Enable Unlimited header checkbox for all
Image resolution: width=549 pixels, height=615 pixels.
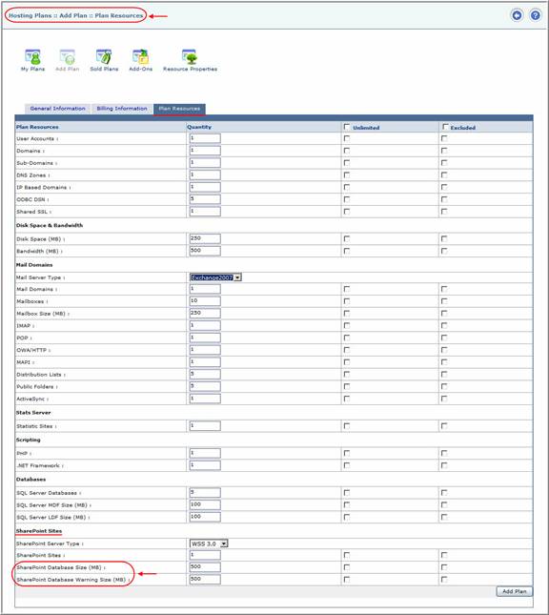pyautogui.click(x=347, y=127)
